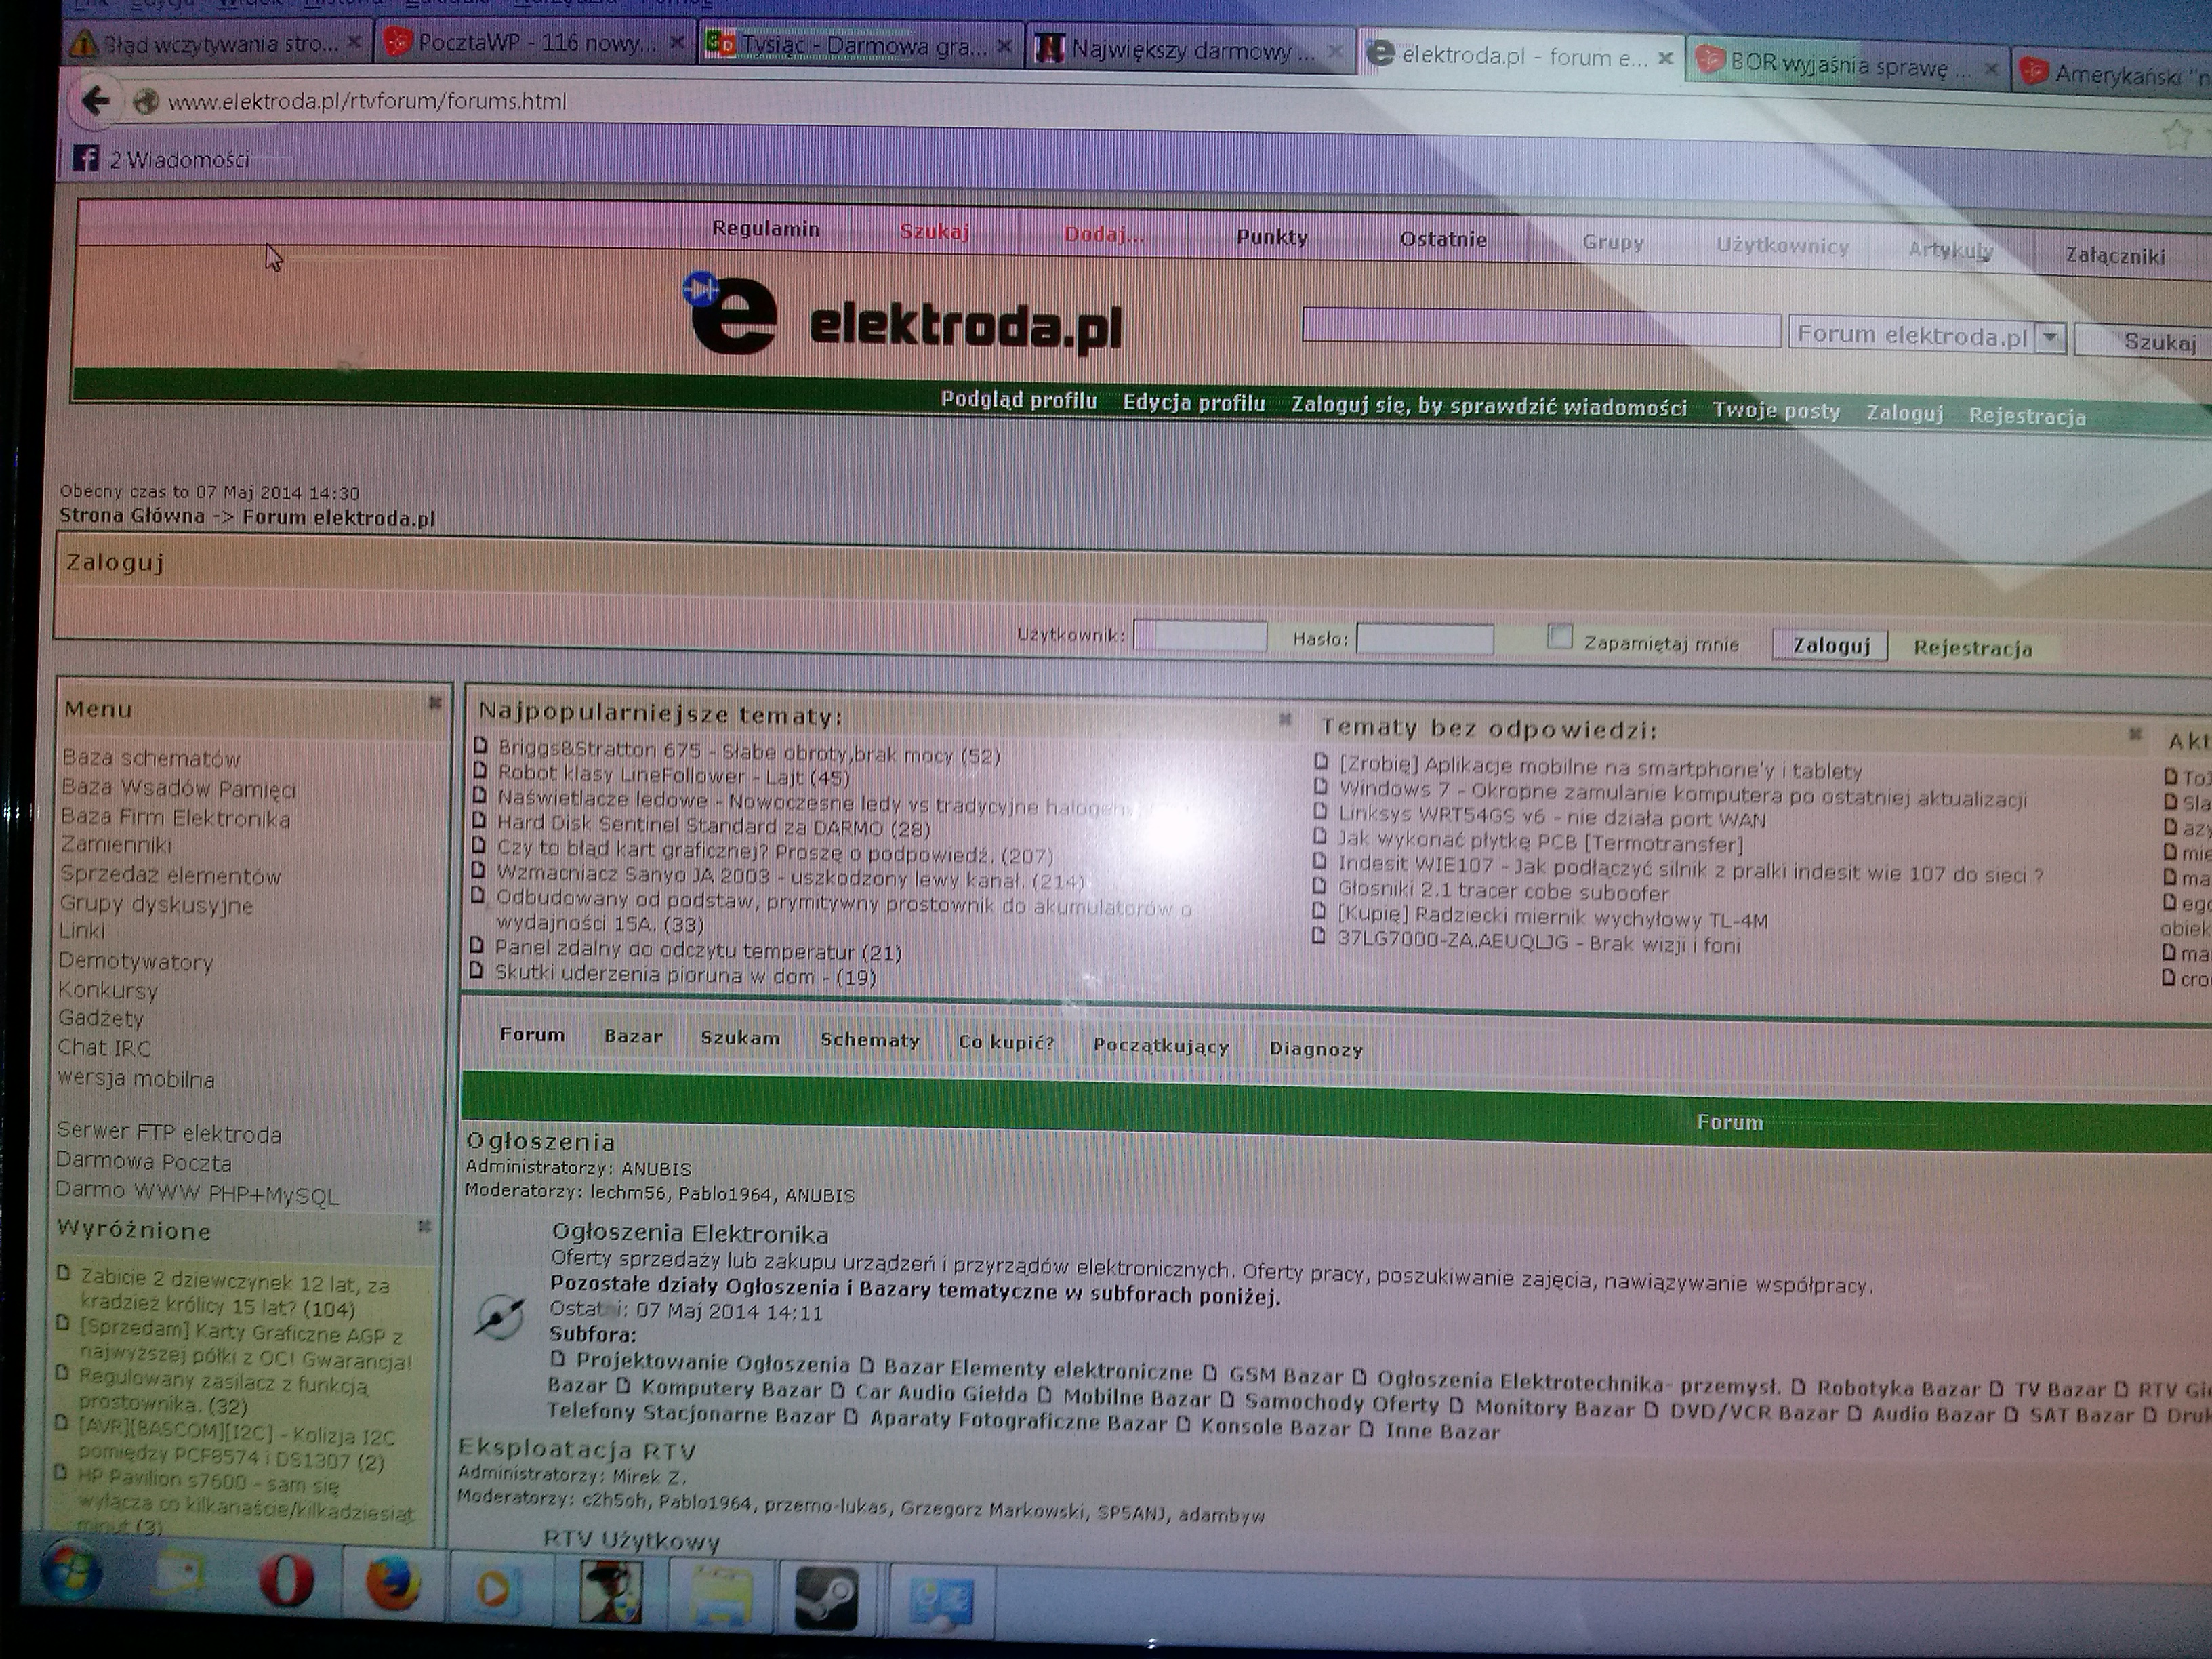Focus the forum search text field
2212x1659 pixels.
1541,328
